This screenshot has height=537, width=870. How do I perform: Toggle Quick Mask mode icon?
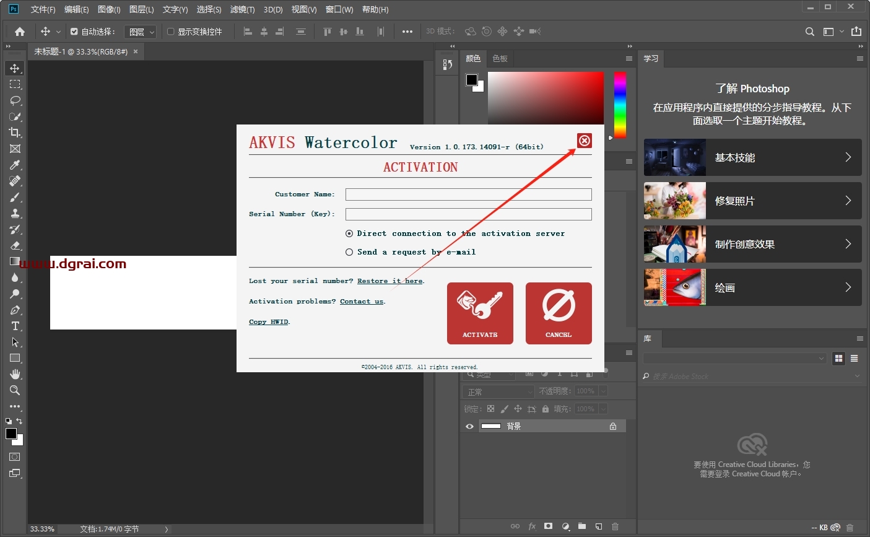pyautogui.click(x=15, y=456)
